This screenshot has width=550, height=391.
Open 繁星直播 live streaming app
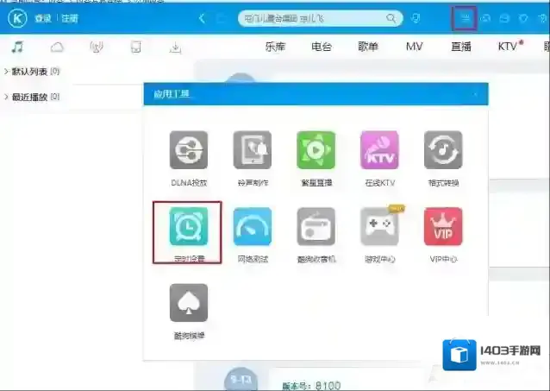click(x=316, y=150)
